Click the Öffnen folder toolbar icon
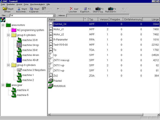This screenshot has height=120, width=160. [x=5, y=9]
